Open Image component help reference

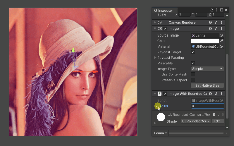coord(210,28)
